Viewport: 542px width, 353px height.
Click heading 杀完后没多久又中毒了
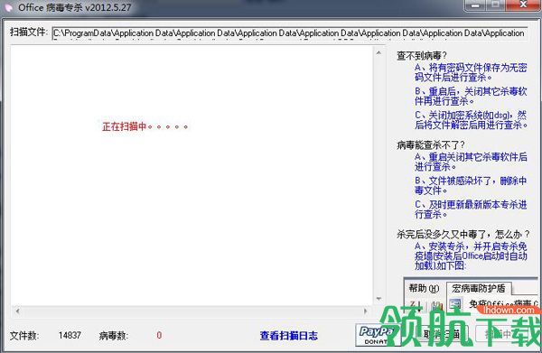[463, 235]
